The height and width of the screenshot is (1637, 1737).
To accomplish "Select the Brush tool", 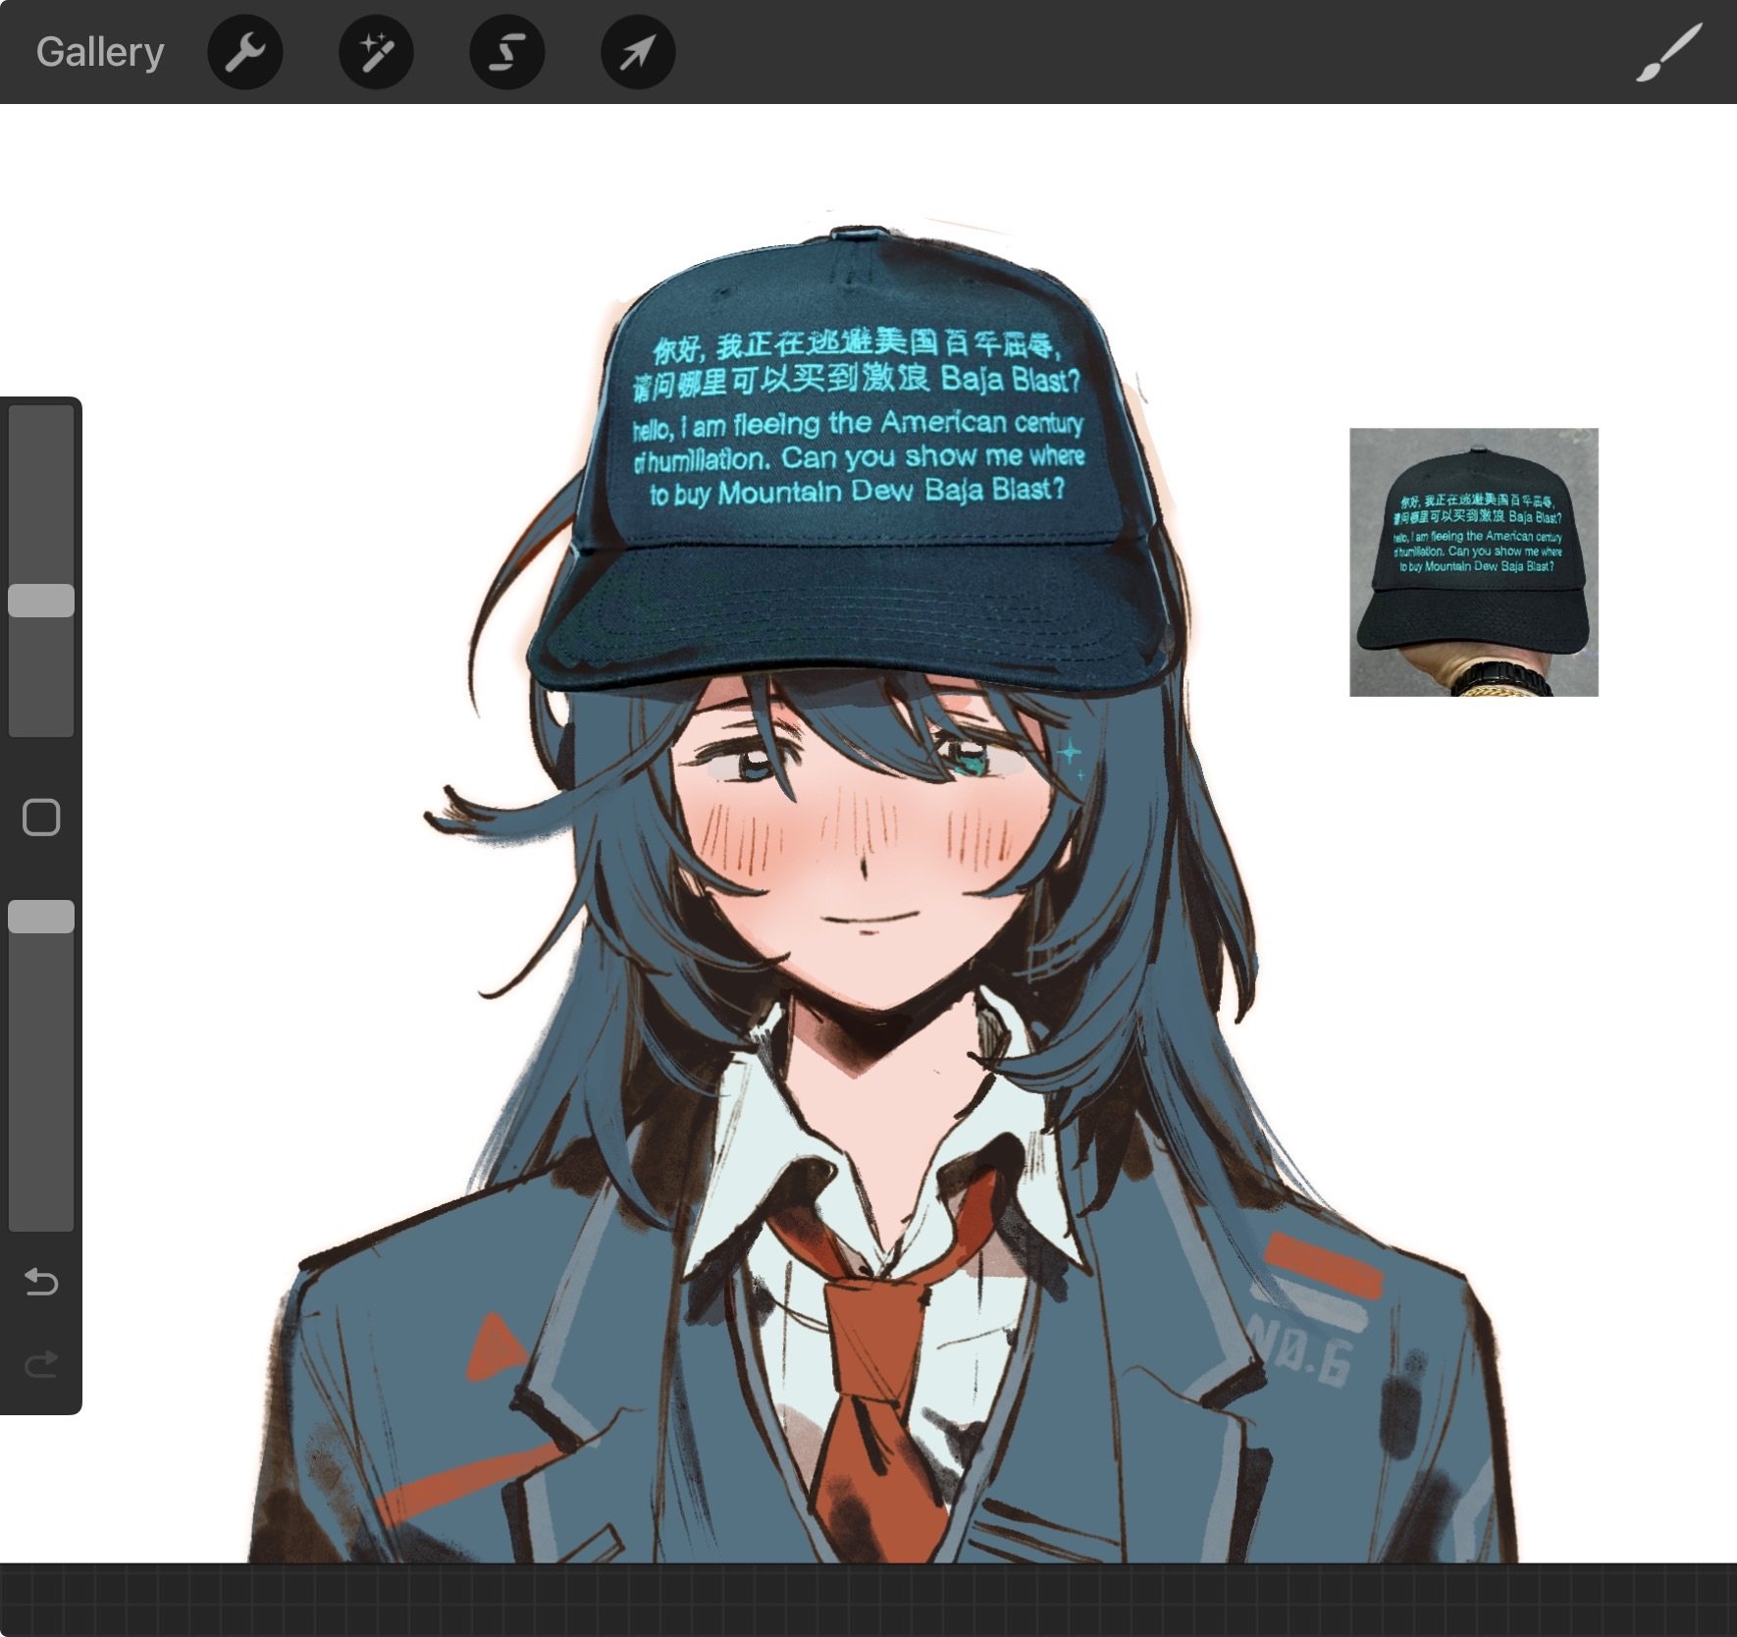I will point(1668,52).
